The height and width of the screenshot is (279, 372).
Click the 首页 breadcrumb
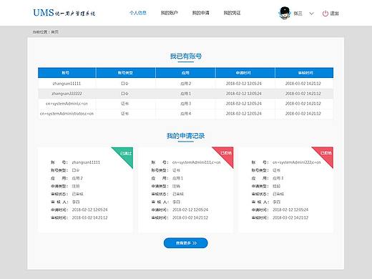click(55, 31)
